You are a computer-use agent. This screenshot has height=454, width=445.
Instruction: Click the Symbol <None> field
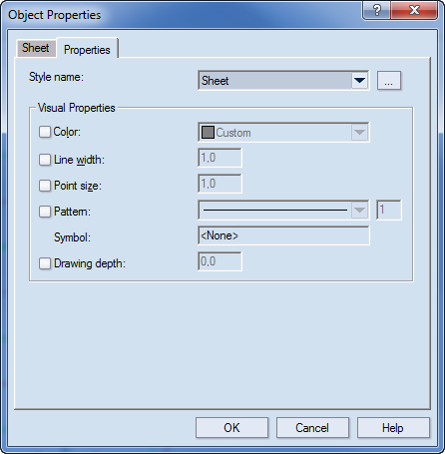pos(283,235)
